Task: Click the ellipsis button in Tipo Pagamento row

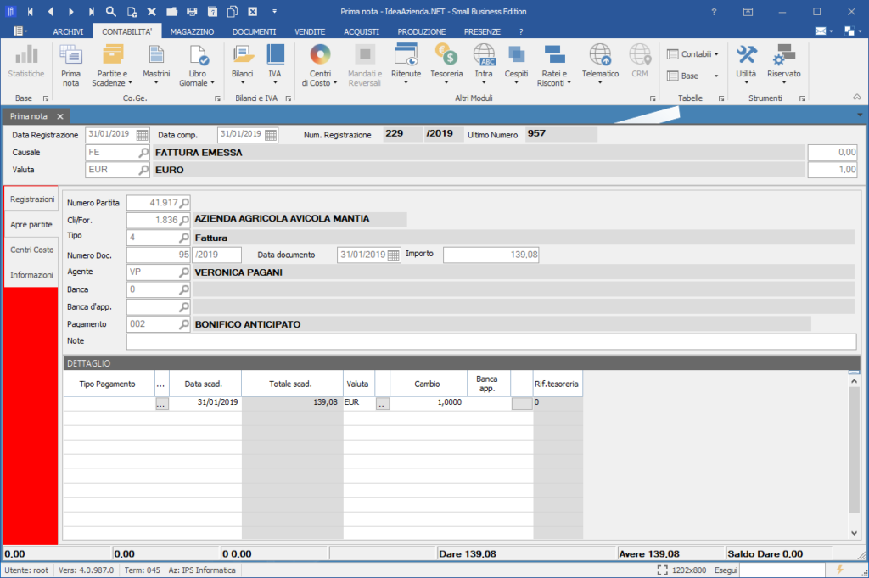Action: coord(161,404)
